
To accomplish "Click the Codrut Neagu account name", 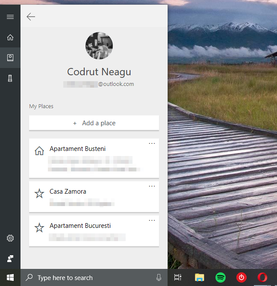I will pyautogui.click(x=99, y=72).
